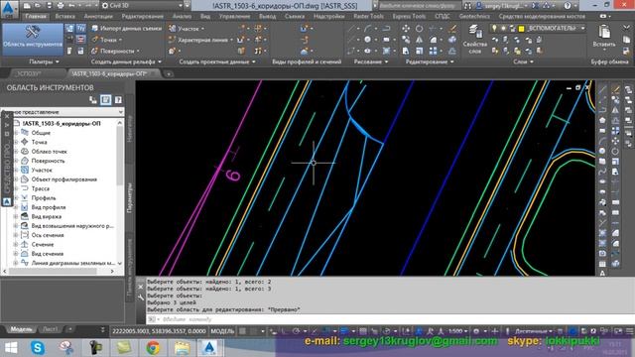Viewport: 635px width, 357px height.
Task: Click the Help question mark icon
Action: click(568, 6)
